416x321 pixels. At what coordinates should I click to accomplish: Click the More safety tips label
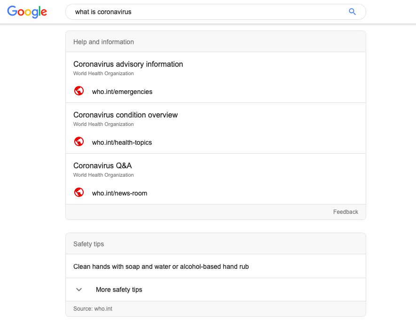(x=119, y=290)
